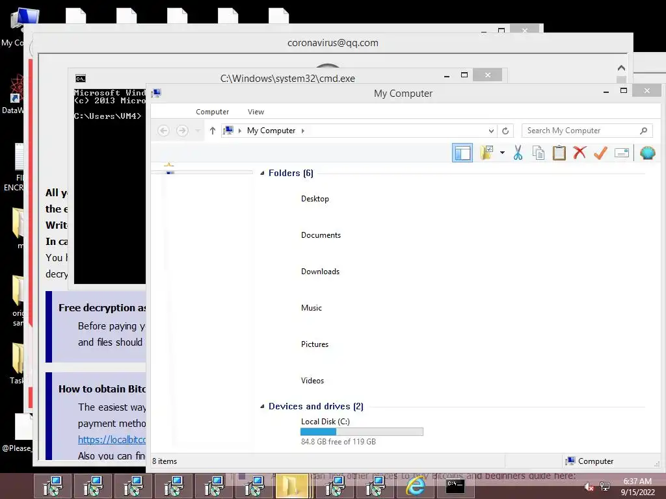
Task: Open the https://localbitco link in ransom note
Action: pos(112,440)
